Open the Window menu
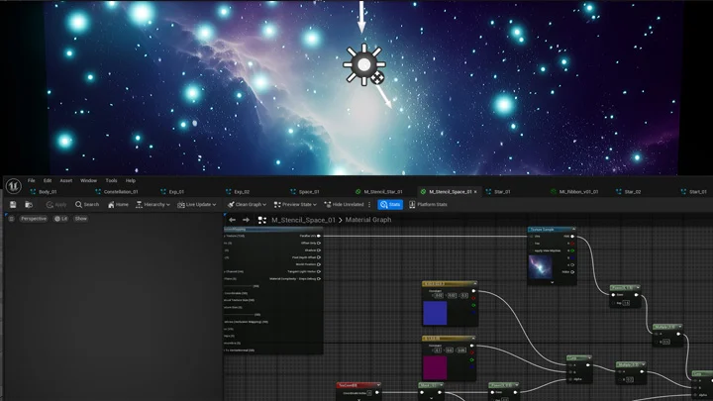 [x=89, y=180]
